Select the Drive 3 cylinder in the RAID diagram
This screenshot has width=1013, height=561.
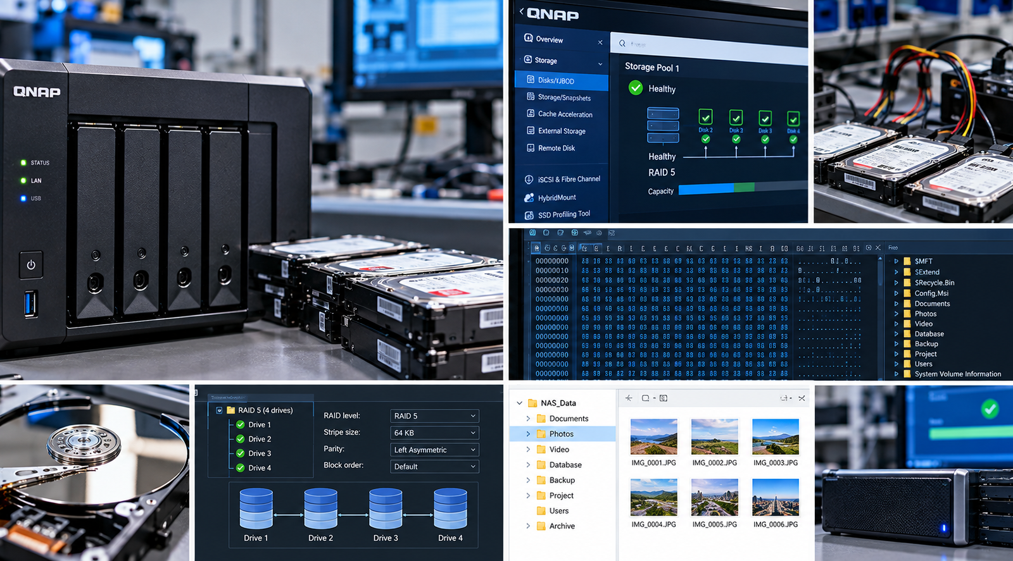(x=386, y=509)
